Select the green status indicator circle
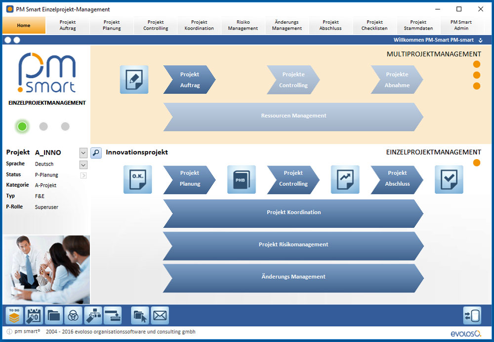Image resolution: width=494 pixels, height=342 pixels. click(22, 127)
